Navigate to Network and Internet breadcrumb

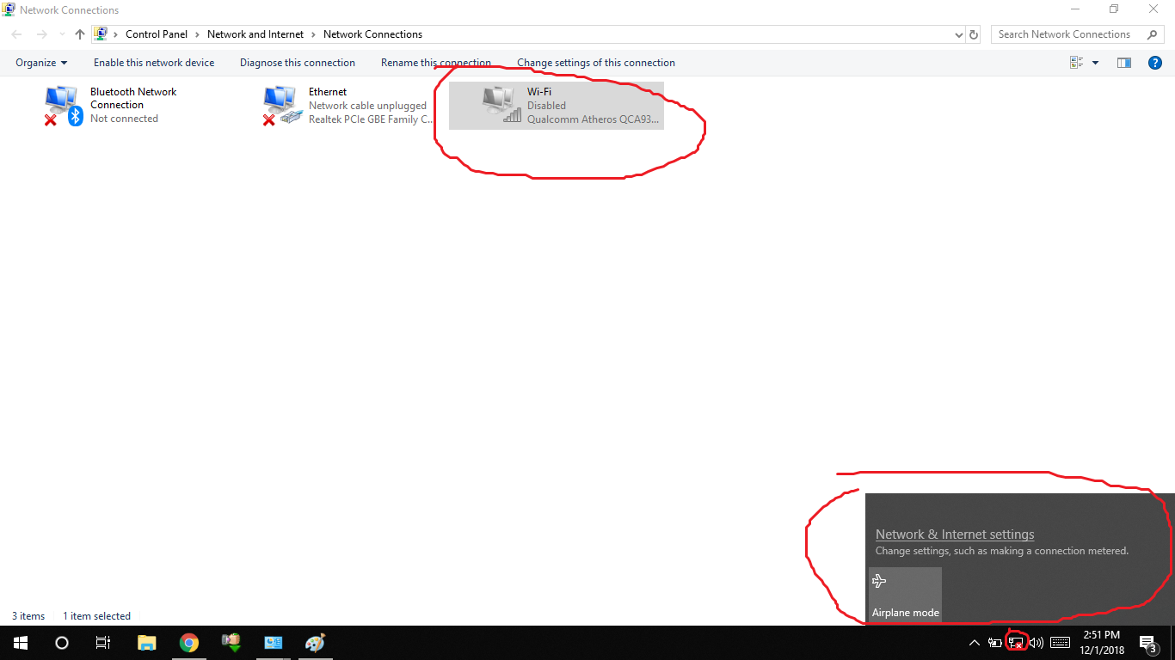(255, 34)
